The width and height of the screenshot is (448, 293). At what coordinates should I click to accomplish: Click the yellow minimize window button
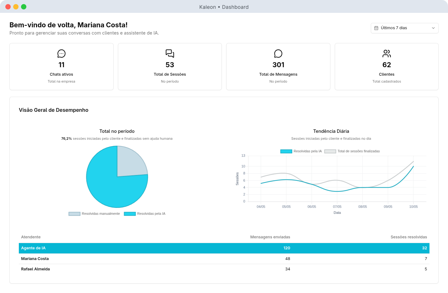[x=16, y=7]
